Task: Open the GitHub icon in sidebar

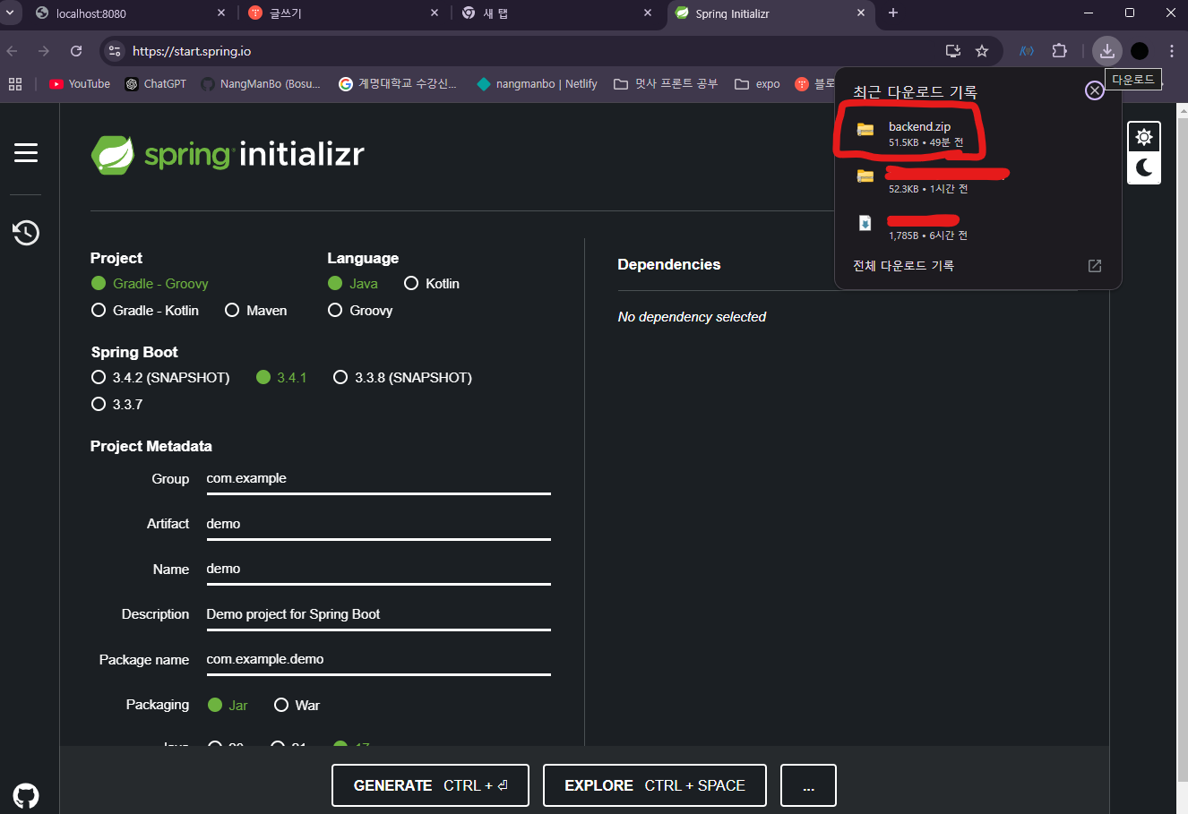Action: [x=26, y=795]
